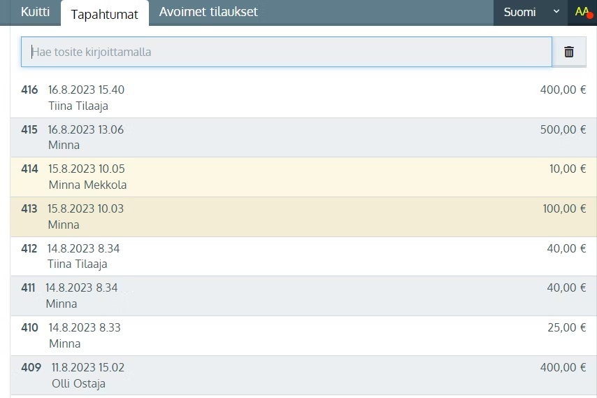Select receipt number 410
The image size is (597, 398).
point(29,327)
